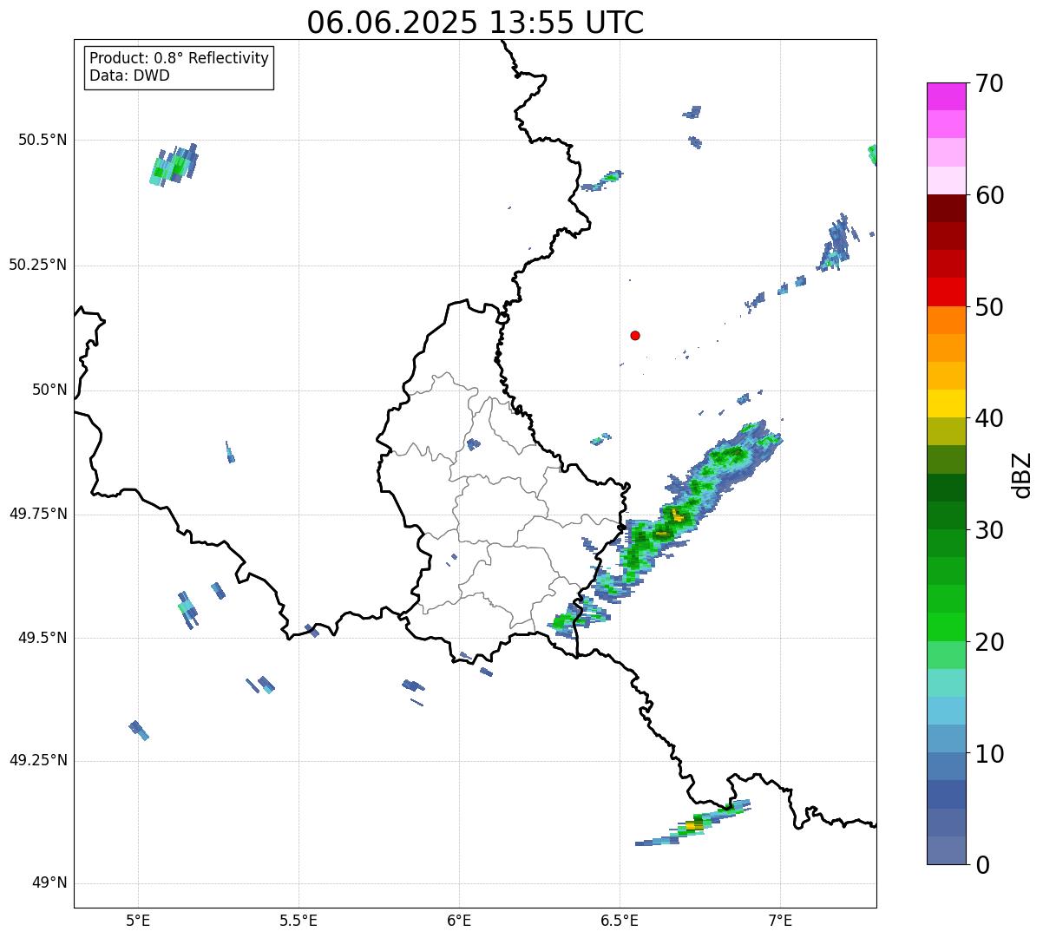Click the 40 tick on the colorbar

coord(989,418)
